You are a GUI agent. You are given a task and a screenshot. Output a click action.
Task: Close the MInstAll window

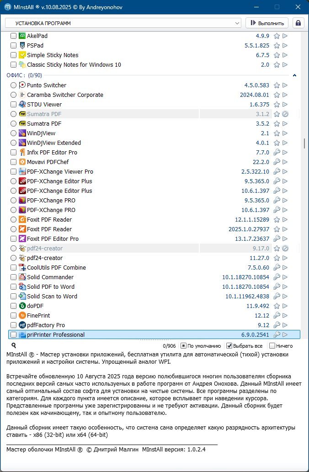[x=298, y=7]
